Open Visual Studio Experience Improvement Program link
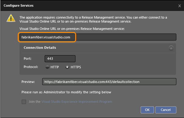 click(x=77, y=102)
